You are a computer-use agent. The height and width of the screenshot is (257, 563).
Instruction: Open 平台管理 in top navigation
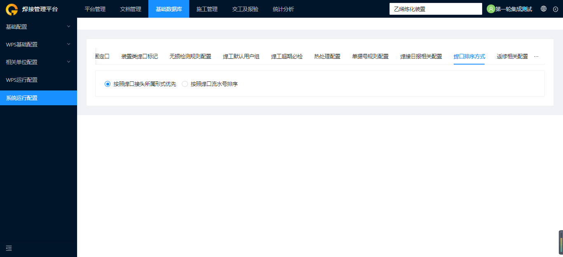click(x=95, y=9)
